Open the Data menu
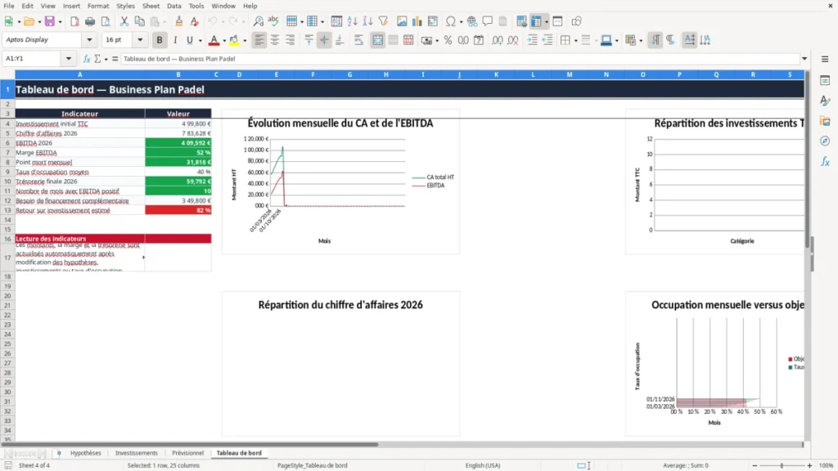Image resolution: width=838 pixels, height=471 pixels. tap(173, 6)
